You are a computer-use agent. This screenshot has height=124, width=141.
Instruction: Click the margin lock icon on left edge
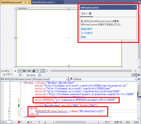16,38
